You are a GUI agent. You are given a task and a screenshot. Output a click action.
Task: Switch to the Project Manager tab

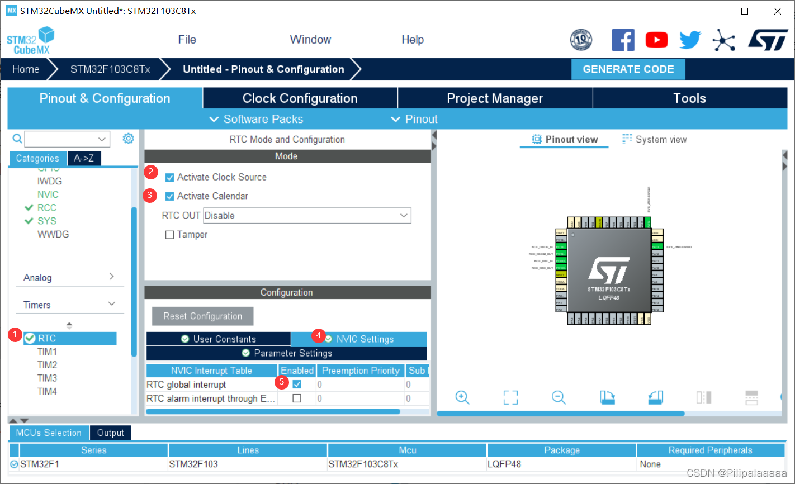click(x=495, y=98)
